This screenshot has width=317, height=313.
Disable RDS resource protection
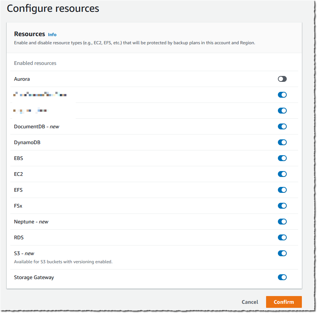tap(282, 237)
